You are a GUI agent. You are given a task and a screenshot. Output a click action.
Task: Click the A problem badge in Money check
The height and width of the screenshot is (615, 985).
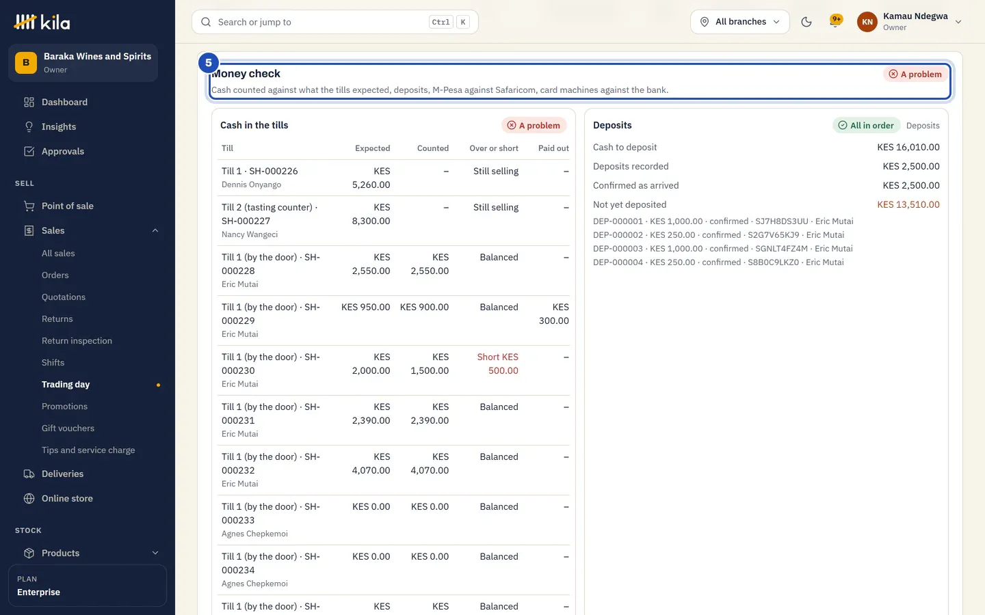point(915,74)
